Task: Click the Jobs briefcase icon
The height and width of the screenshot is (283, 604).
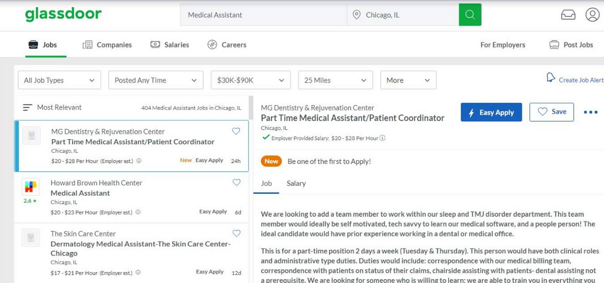Action: [x=33, y=44]
